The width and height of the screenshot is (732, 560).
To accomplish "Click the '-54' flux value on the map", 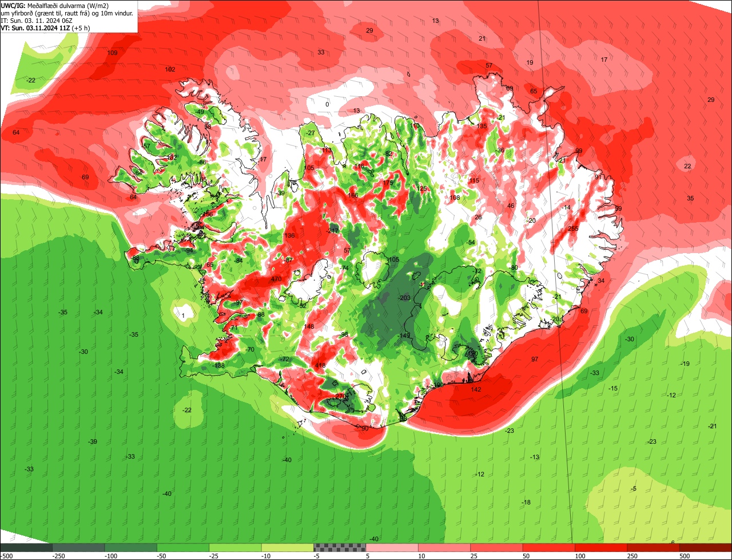I will pos(471,243).
